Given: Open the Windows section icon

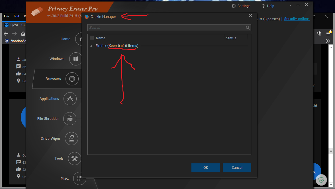Looking at the screenshot, I should coord(76,59).
